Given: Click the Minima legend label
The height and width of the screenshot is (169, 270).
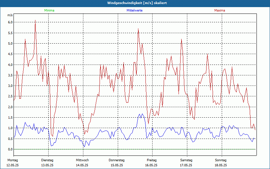Looking at the screenshot, I should point(49,10).
